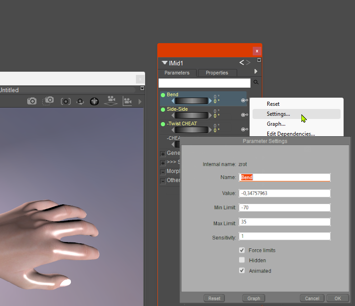This screenshot has width=355, height=306.
Task: Click the right arrow of the -Twist CHEAT dial
Action: click(x=210, y=130)
